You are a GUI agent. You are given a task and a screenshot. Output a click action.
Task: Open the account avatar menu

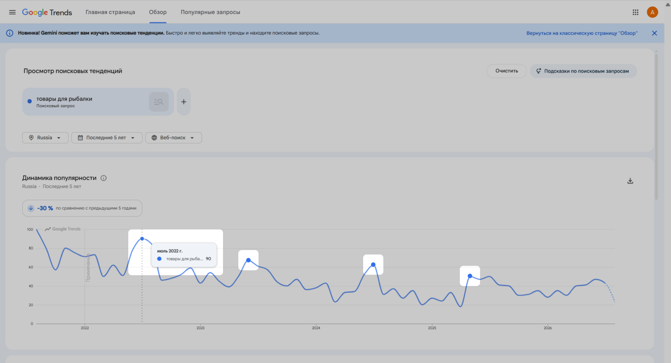tap(652, 12)
